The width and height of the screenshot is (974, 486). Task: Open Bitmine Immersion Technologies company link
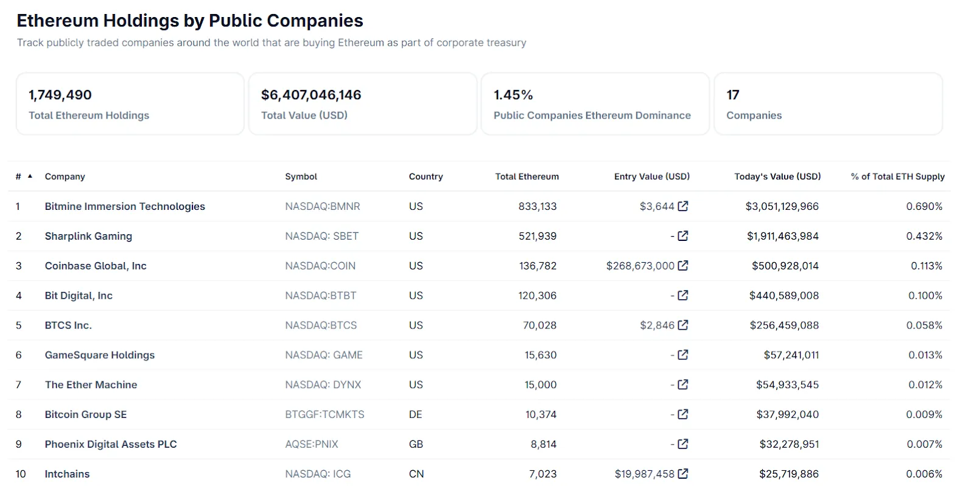coord(125,206)
